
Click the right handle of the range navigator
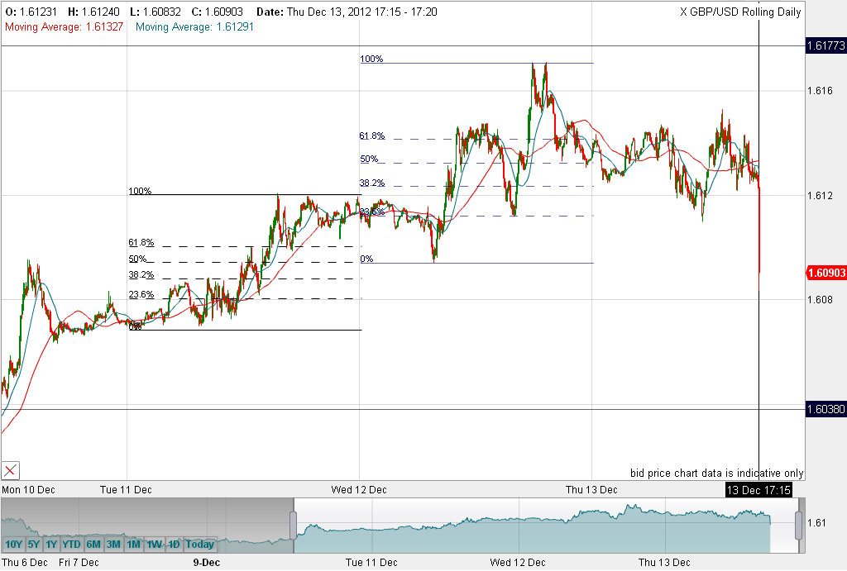pos(798,525)
